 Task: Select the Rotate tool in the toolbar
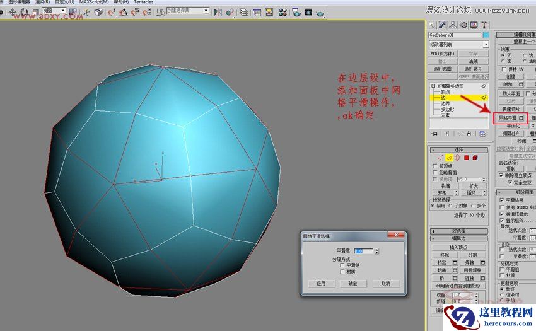[24, 13]
